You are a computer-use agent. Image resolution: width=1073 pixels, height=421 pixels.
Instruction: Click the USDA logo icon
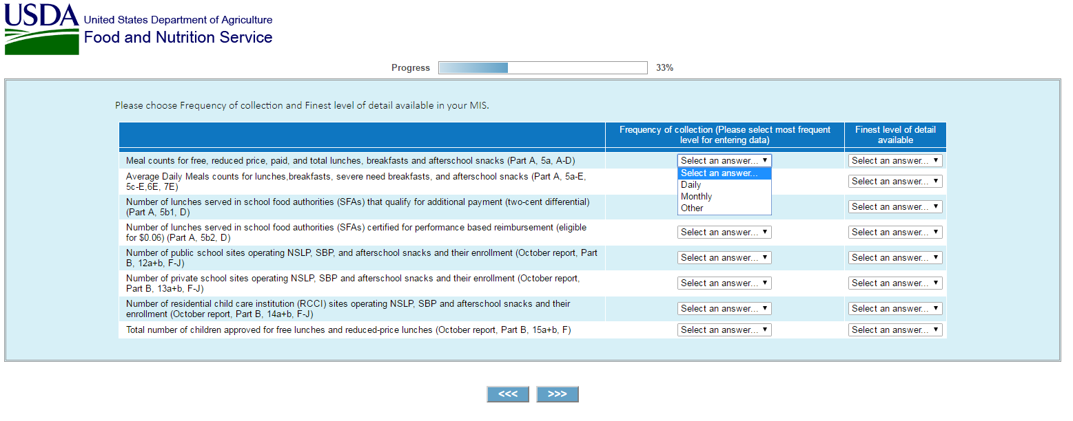42,29
